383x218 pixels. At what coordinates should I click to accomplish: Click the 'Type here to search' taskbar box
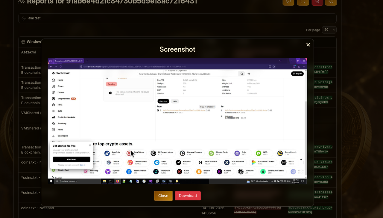(x=77, y=181)
